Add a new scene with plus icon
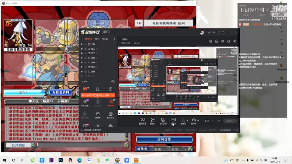 [114, 39]
